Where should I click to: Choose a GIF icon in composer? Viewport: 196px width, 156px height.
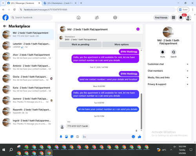(78, 136)
